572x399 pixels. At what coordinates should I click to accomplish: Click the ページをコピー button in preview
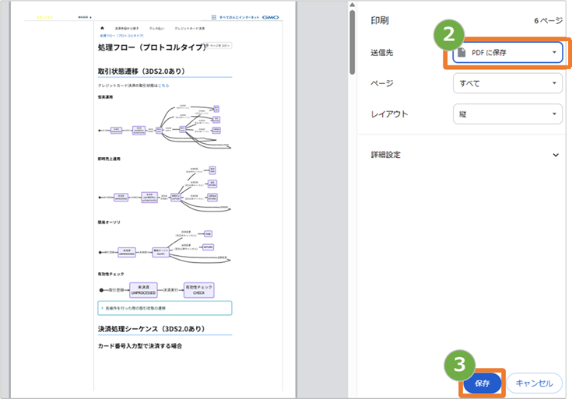pyautogui.click(x=219, y=46)
